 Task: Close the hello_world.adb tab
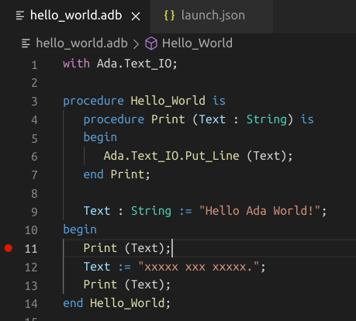pyautogui.click(x=136, y=16)
